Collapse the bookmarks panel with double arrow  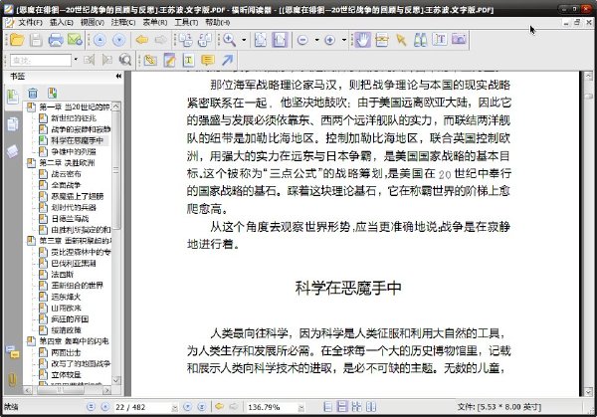(118, 77)
